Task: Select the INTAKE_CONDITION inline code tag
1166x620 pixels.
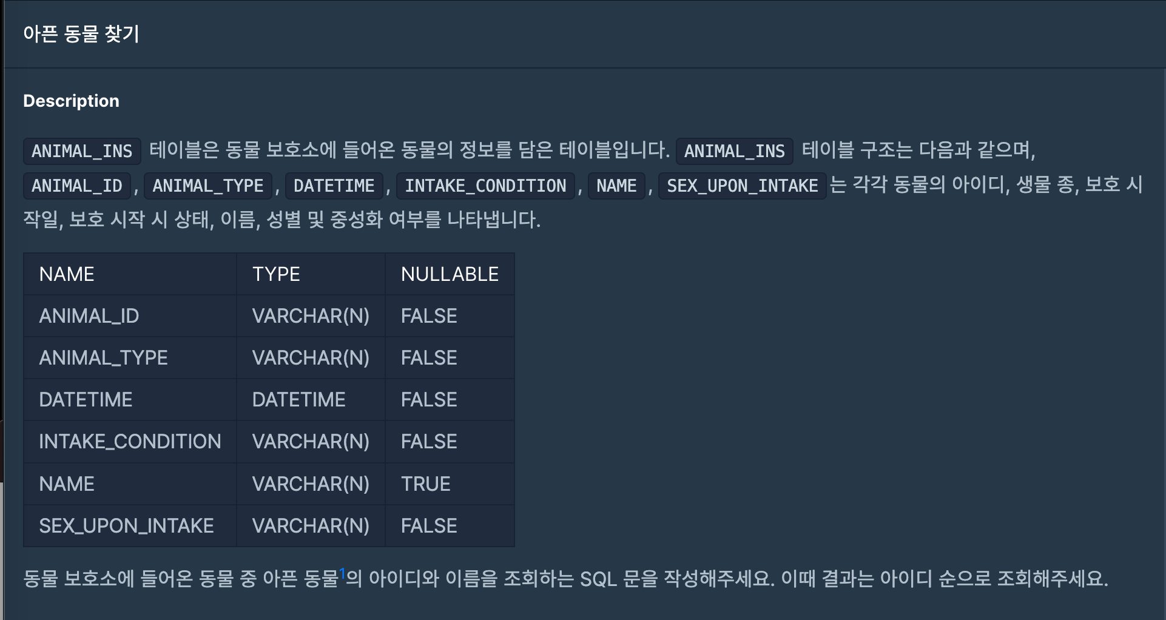Action: (x=485, y=186)
